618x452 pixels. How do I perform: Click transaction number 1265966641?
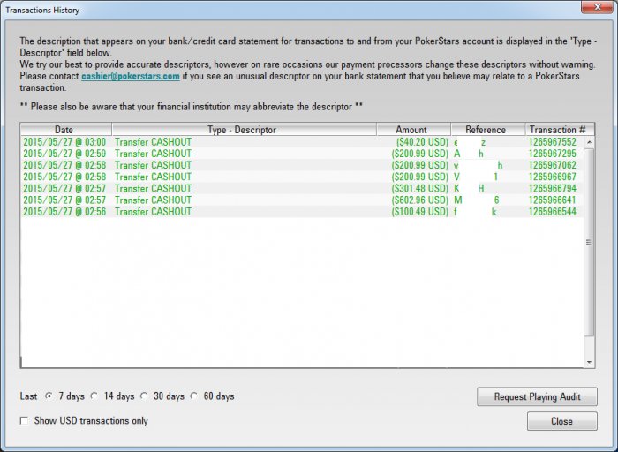point(553,200)
